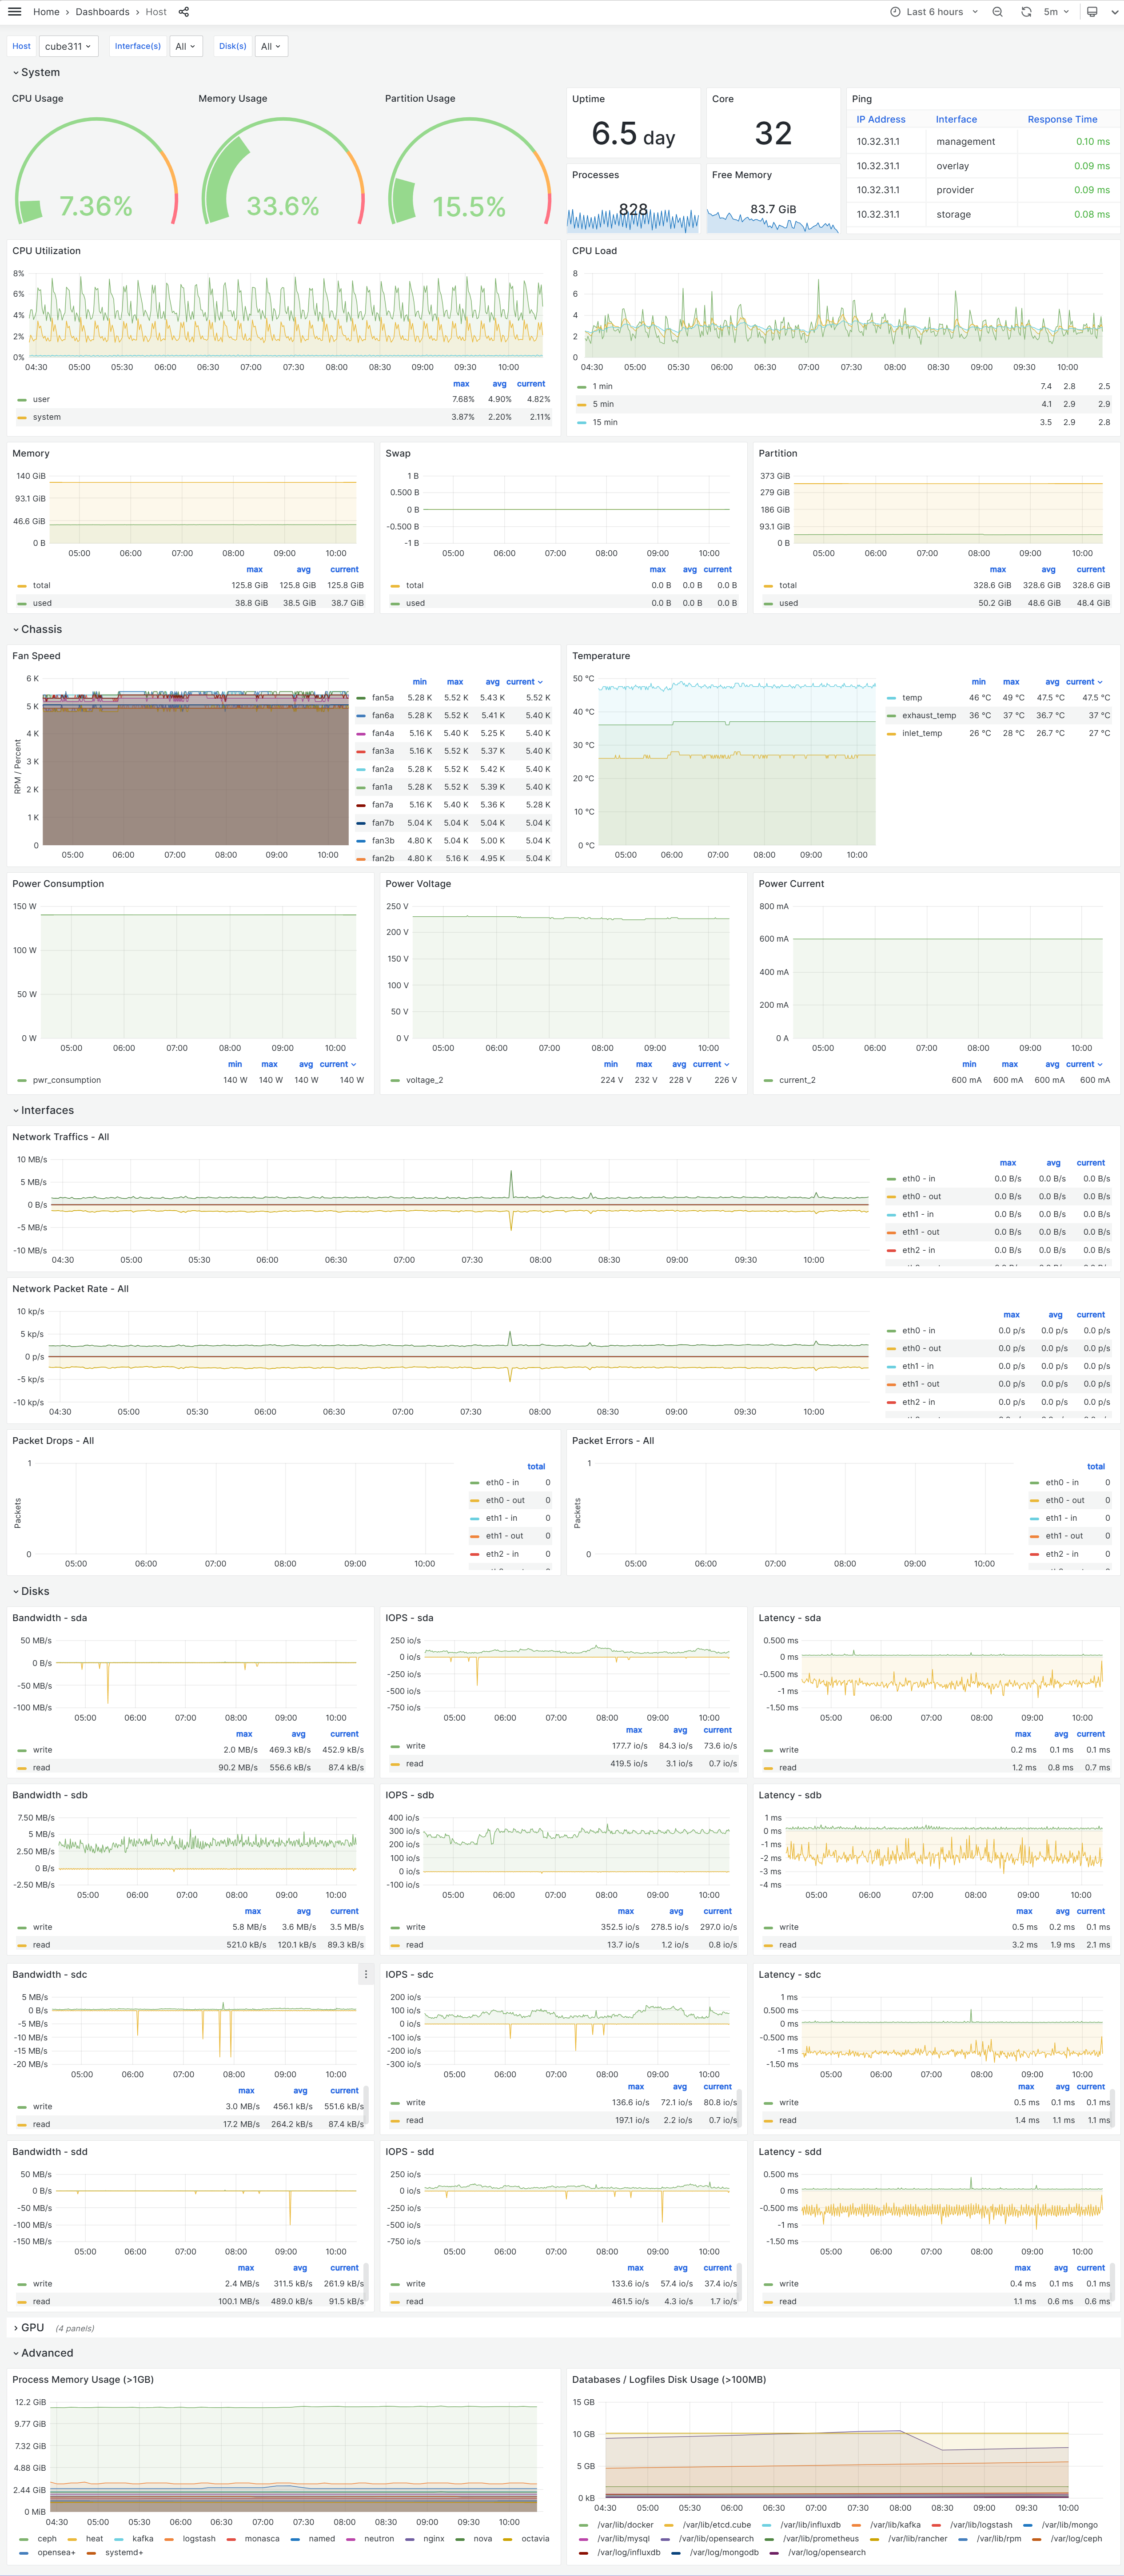1124x2576 pixels.
Task: Collapse the Interfaces row
Action: point(43,1110)
